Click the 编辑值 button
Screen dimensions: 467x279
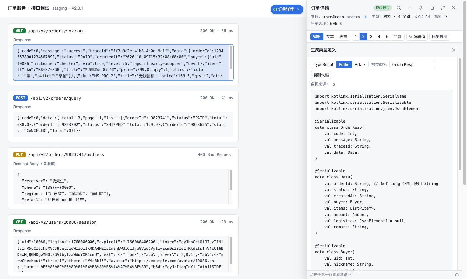[x=417, y=37]
